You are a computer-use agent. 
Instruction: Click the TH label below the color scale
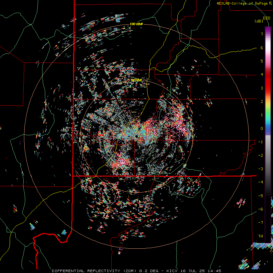pyautogui.click(x=261, y=236)
